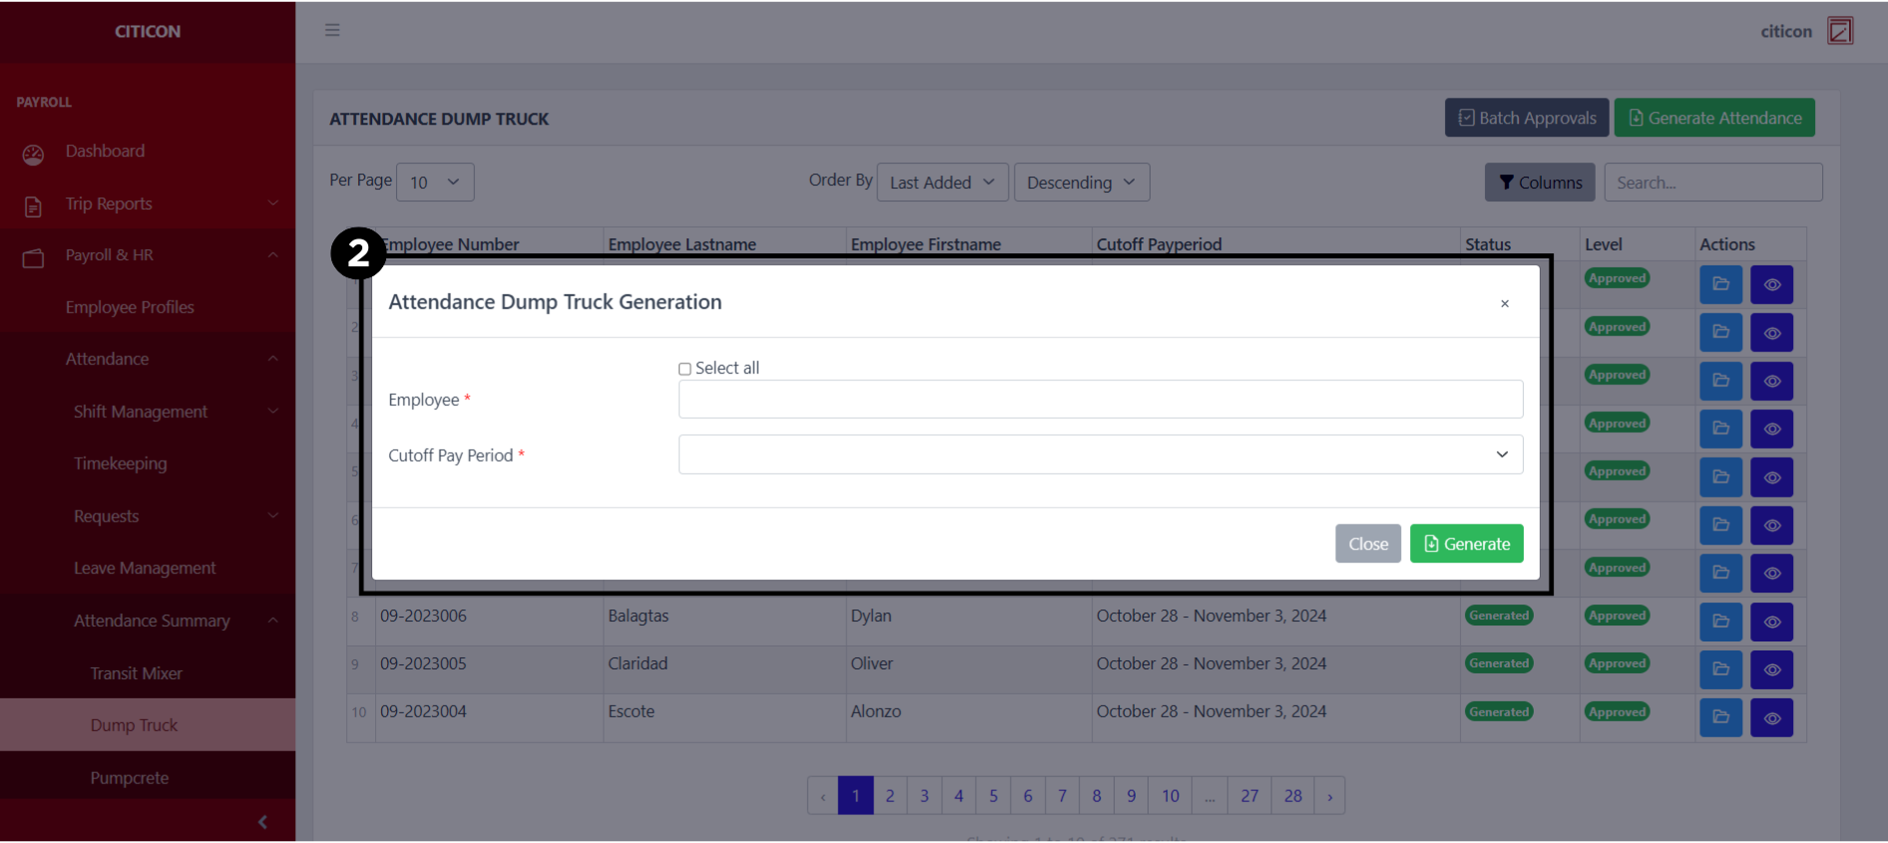This screenshot has width=1888, height=843.
Task: Open folder action for employee Balagtas row
Action: [1720, 621]
